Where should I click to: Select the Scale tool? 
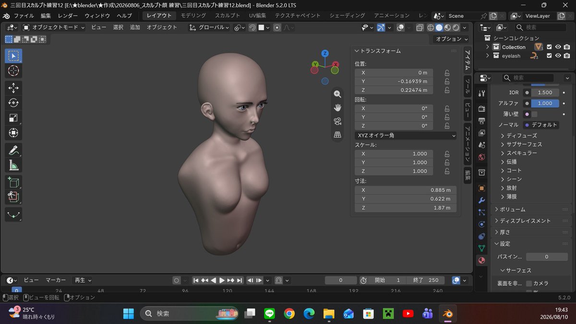(13, 118)
